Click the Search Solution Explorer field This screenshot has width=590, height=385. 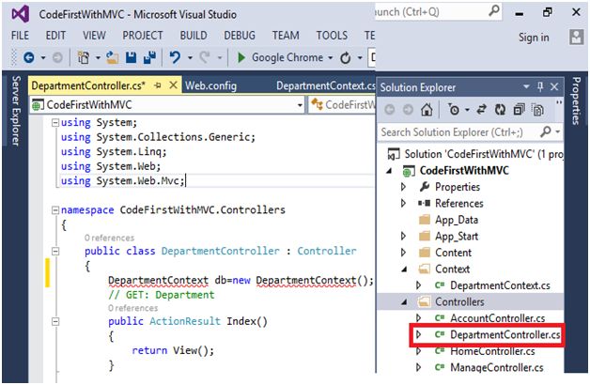[458, 131]
